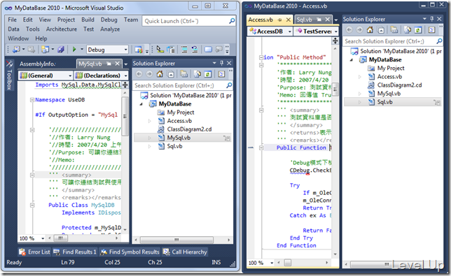451x276 pixels.
Task: Collapse the Namespace UseDB outline region
Action: [x=32, y=100]
